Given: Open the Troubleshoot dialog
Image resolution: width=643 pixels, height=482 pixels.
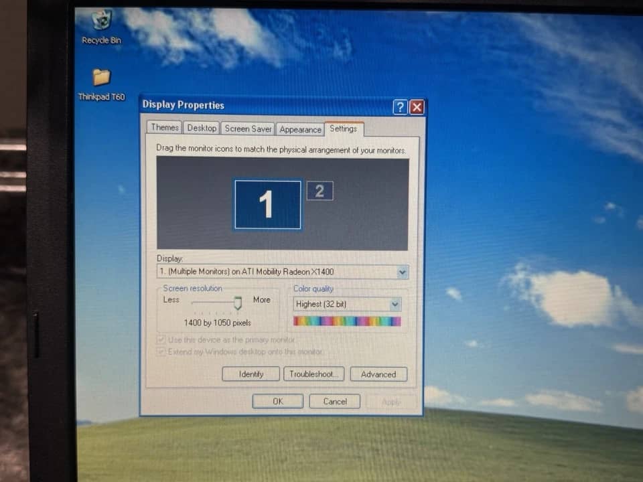Looking at the screenshot, I should [x=313, y=374].
